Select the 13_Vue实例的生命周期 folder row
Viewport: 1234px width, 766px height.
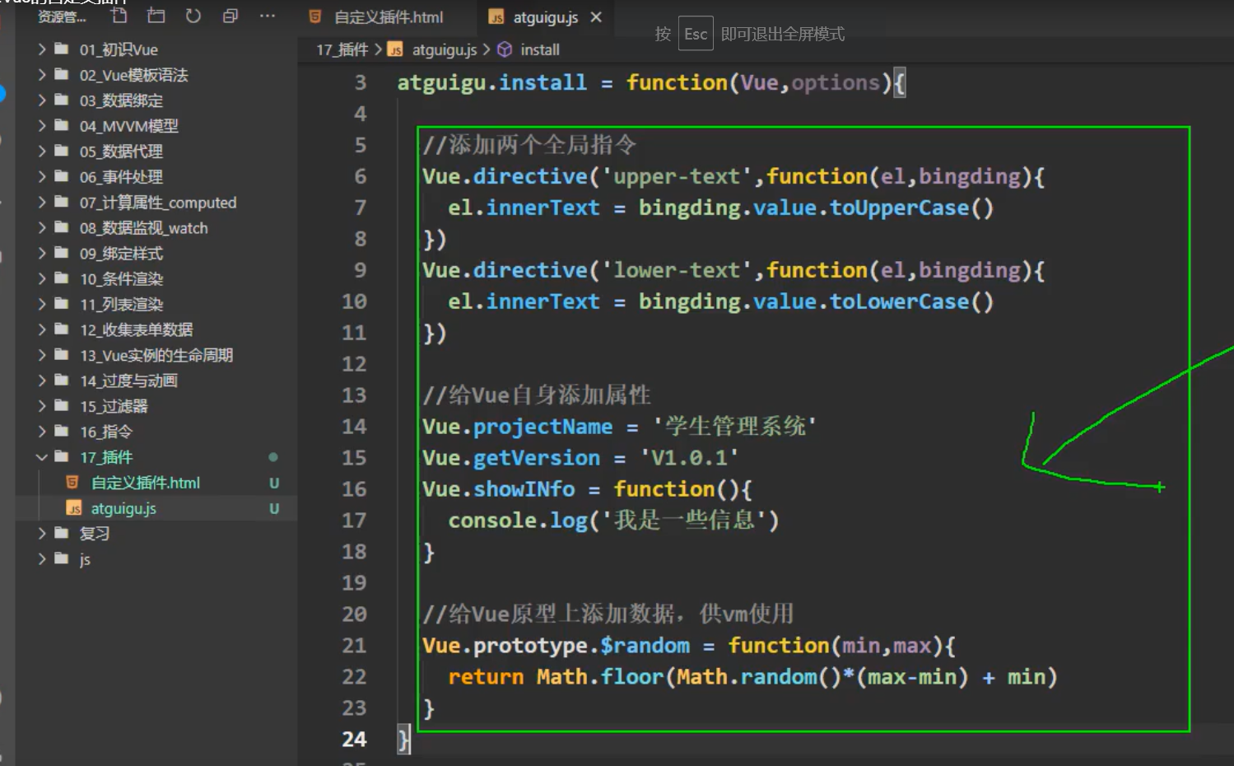pyautogui.click(x=156, y=356)
